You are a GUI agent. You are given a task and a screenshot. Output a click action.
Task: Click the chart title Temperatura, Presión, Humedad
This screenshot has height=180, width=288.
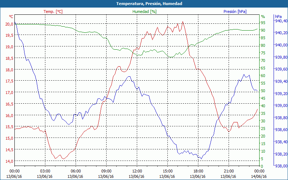pos(149,4)
